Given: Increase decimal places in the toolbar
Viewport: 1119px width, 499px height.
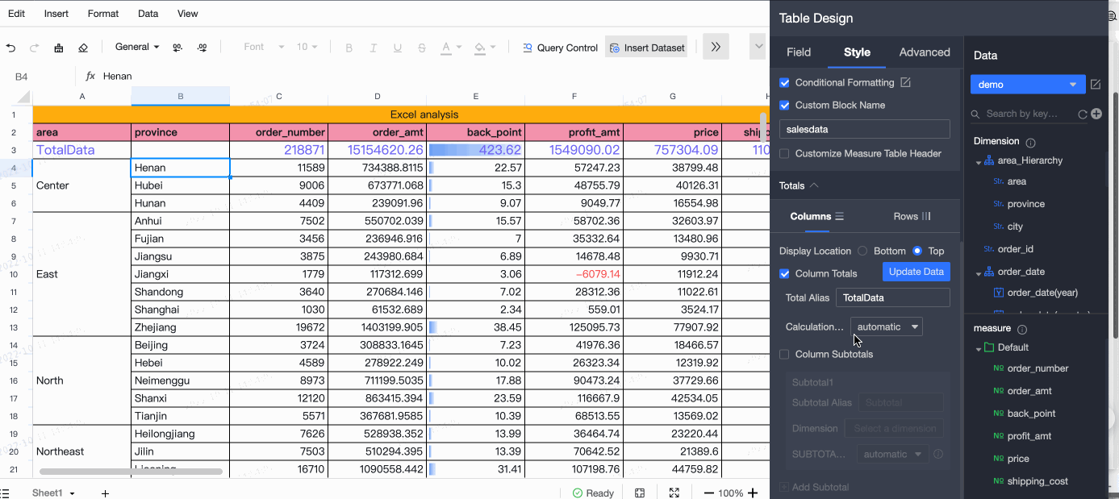Looking at the screenshot, I should coord(203,48).
